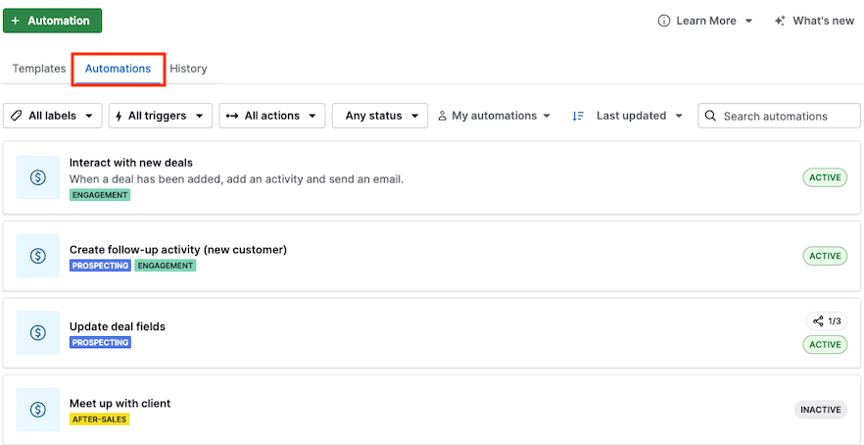Open the Create follow-up activity automation title
Screen dimensions: 864x445
point(177,249)
